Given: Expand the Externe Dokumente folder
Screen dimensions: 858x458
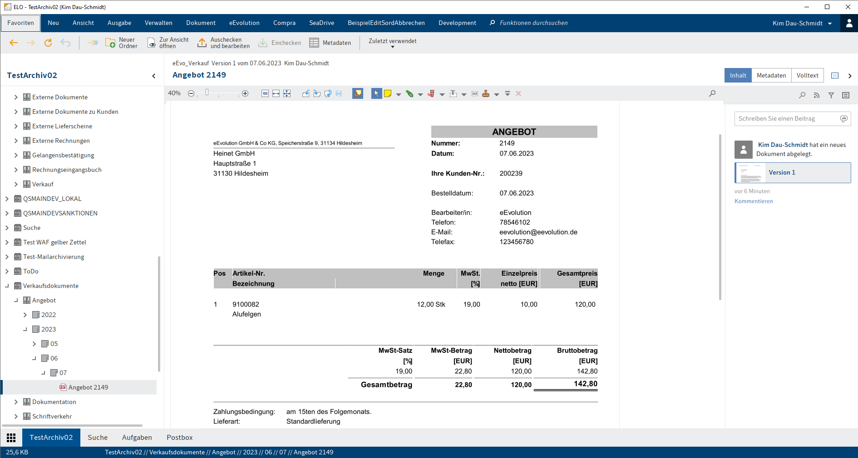Looking at the screenshot, I should point(16,97).
